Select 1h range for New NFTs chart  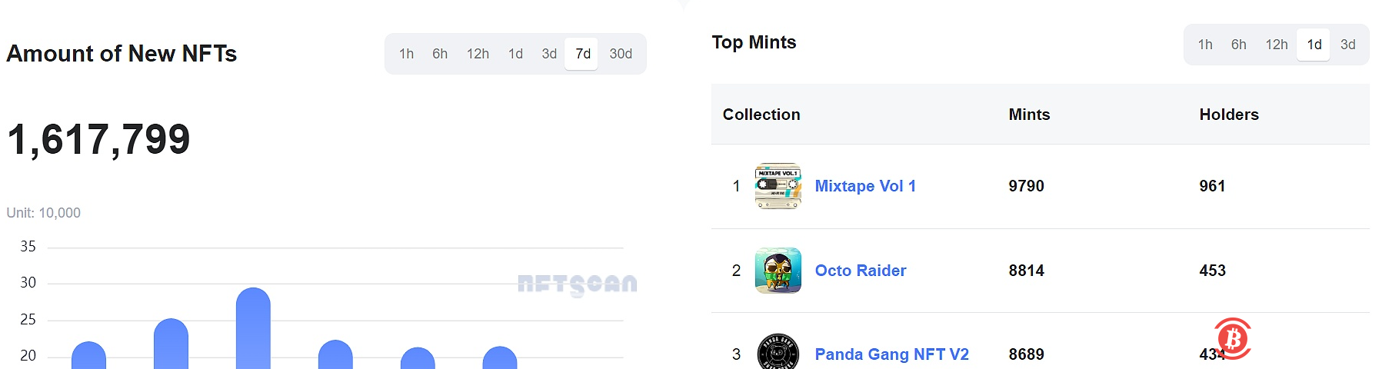pyautogui.click(x=406, y=54)
